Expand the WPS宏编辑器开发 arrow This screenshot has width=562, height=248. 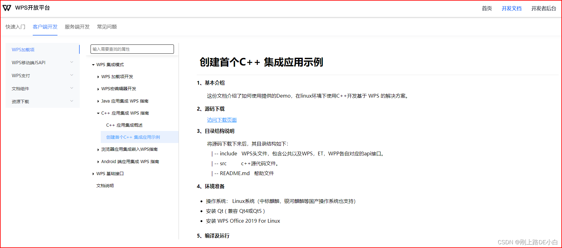pyautogui.click(x=98, y=89)
